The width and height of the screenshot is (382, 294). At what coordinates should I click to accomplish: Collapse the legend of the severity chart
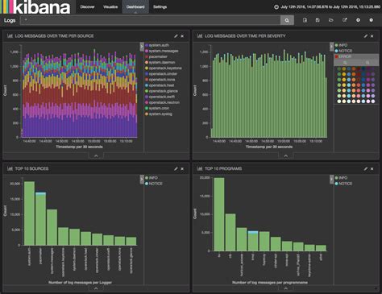pos(332,47)
